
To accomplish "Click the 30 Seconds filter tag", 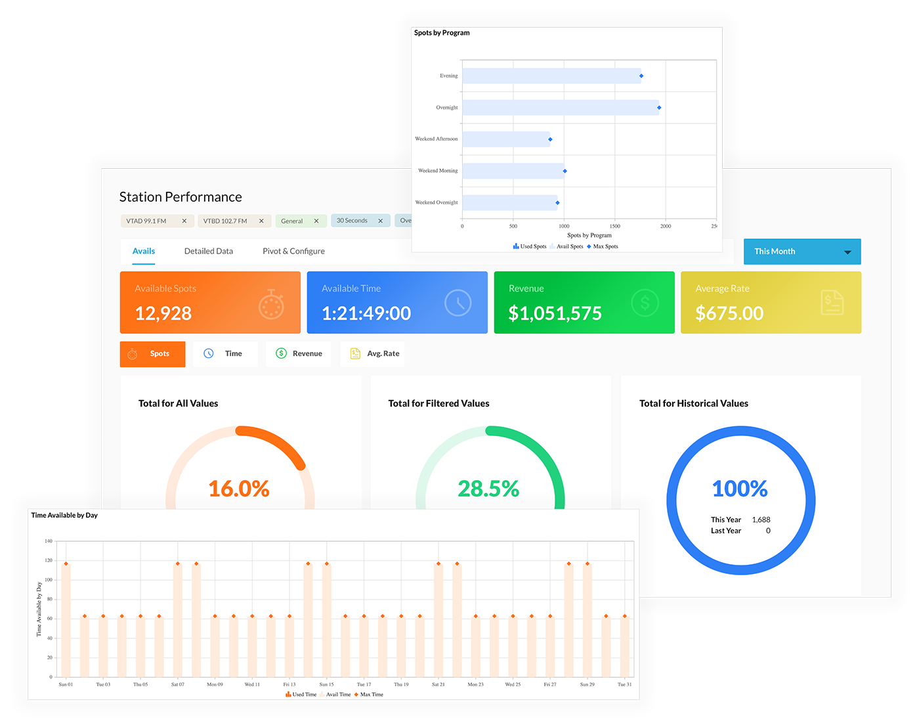I will (360, 221).
